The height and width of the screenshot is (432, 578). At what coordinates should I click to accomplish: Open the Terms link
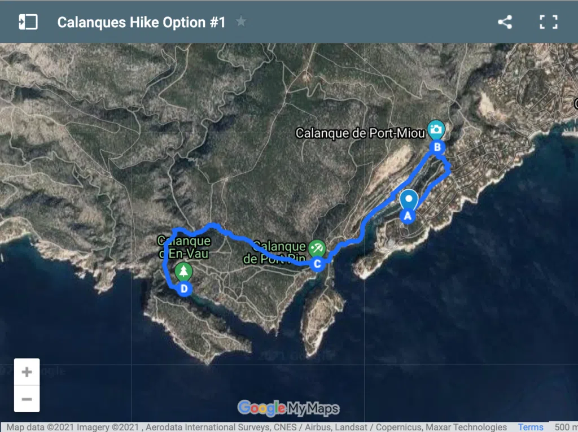[x=531, y=427]
